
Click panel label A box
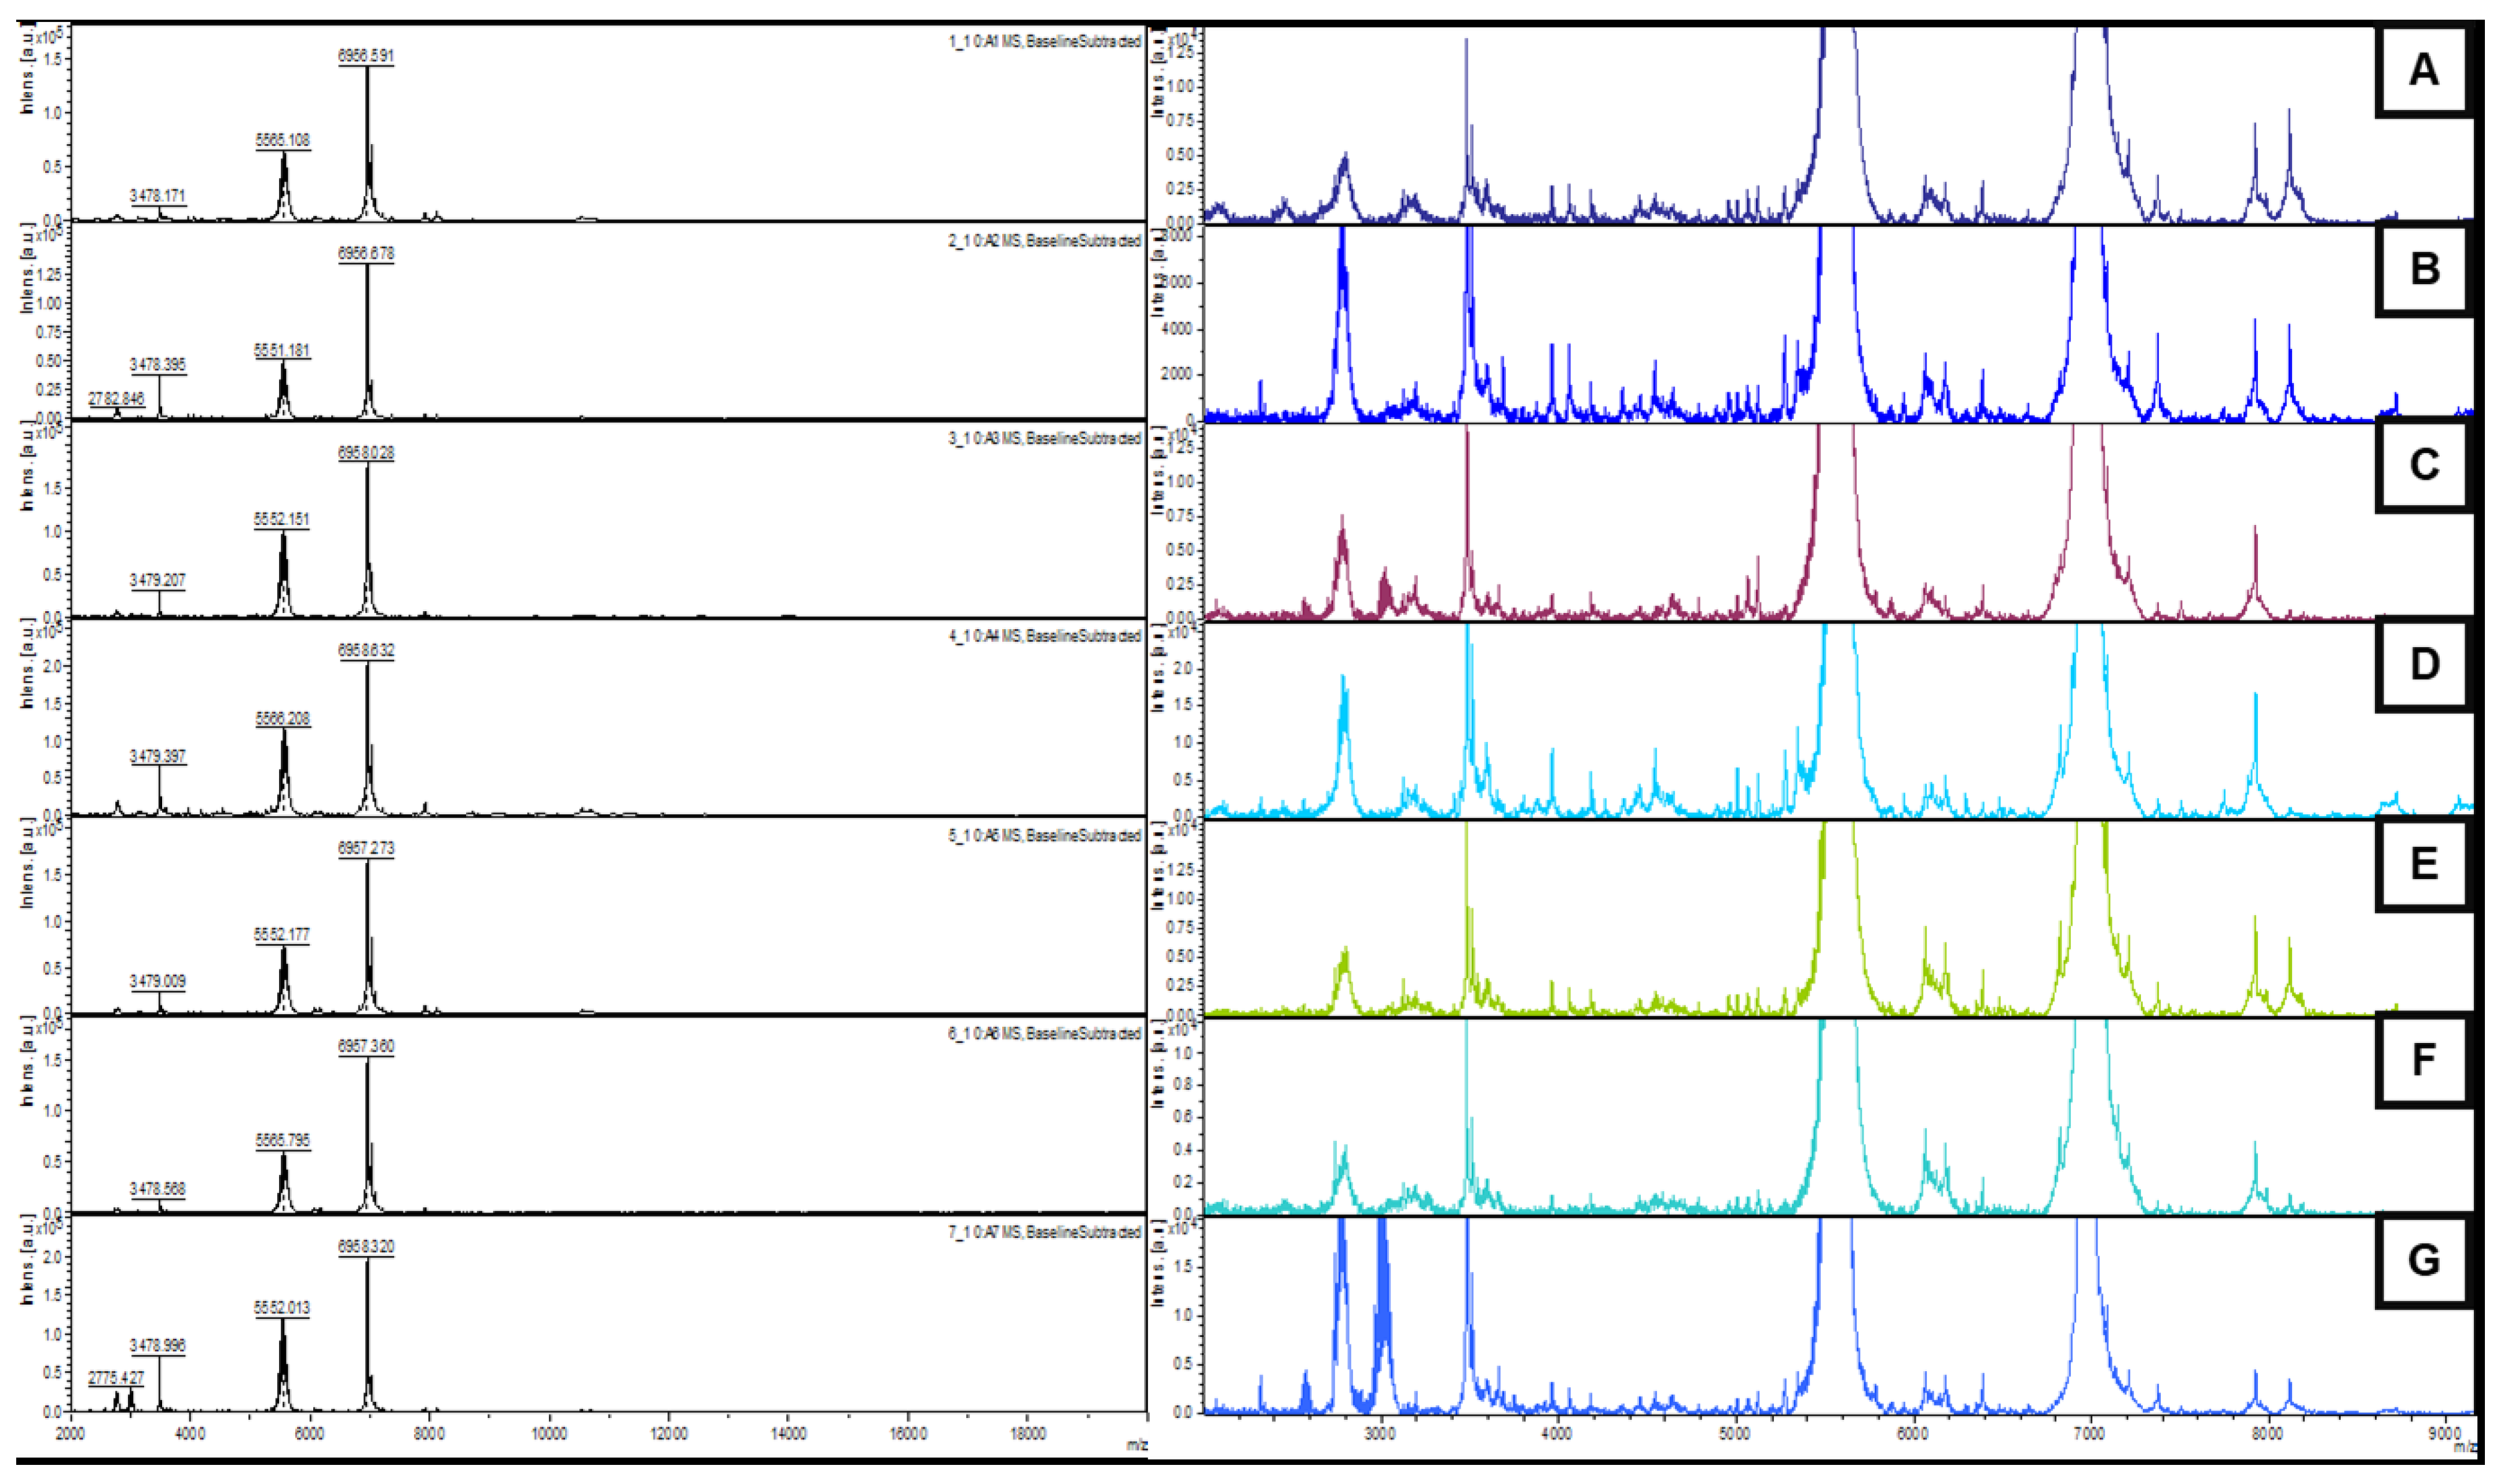2424,70
